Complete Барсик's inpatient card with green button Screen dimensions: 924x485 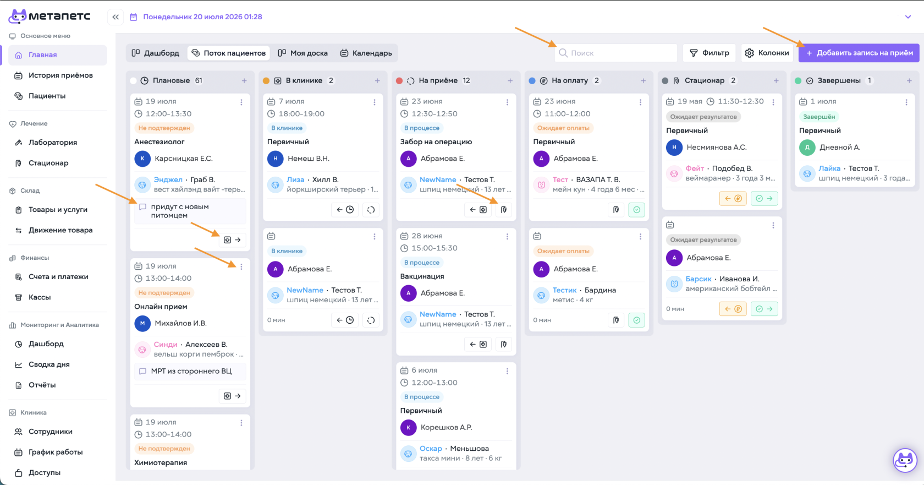(x=765, y=309)
